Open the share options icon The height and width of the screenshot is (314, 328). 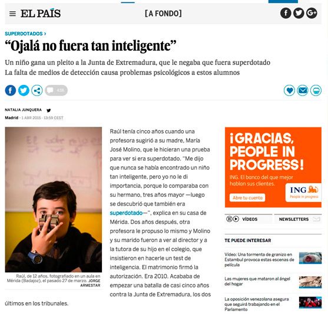[x=37, y=91]
